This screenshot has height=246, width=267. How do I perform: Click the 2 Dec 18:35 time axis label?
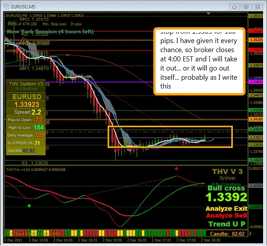tap(211, 240)
